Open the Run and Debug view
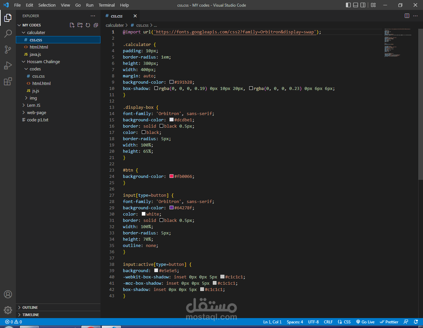The image size is (423, 328). (x=8, y=65)
